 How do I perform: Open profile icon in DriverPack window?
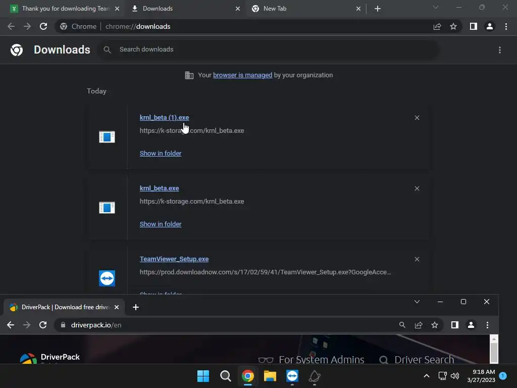(x=471, y=325)
